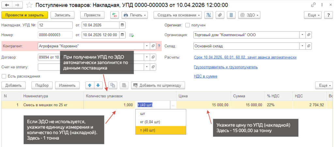This screenshot has width=334, height=147.
Task: Expand Счет на оплату dropdown list
Action: [x=147, y=67]
